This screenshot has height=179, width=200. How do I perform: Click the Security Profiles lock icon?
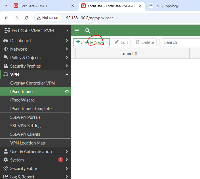tap(6, 66)
